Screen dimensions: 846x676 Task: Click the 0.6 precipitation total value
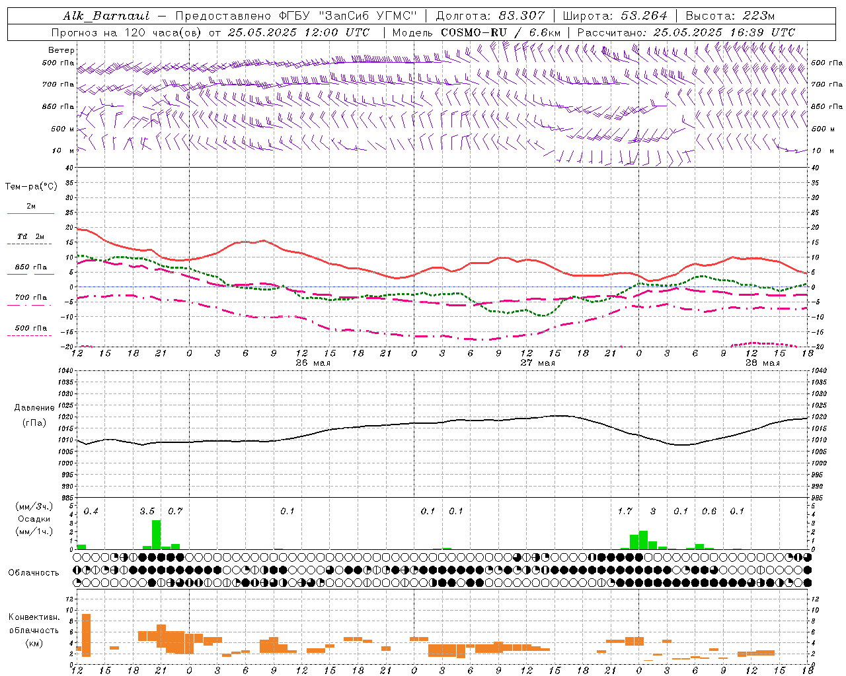click(709, 512)
